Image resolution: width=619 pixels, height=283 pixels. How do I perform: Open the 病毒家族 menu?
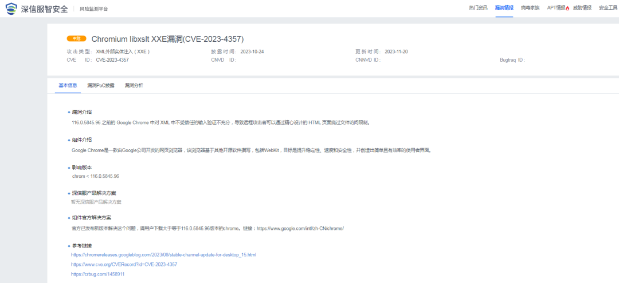pos(530,8)
